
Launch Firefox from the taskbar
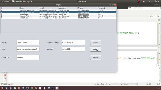point(2,88)
